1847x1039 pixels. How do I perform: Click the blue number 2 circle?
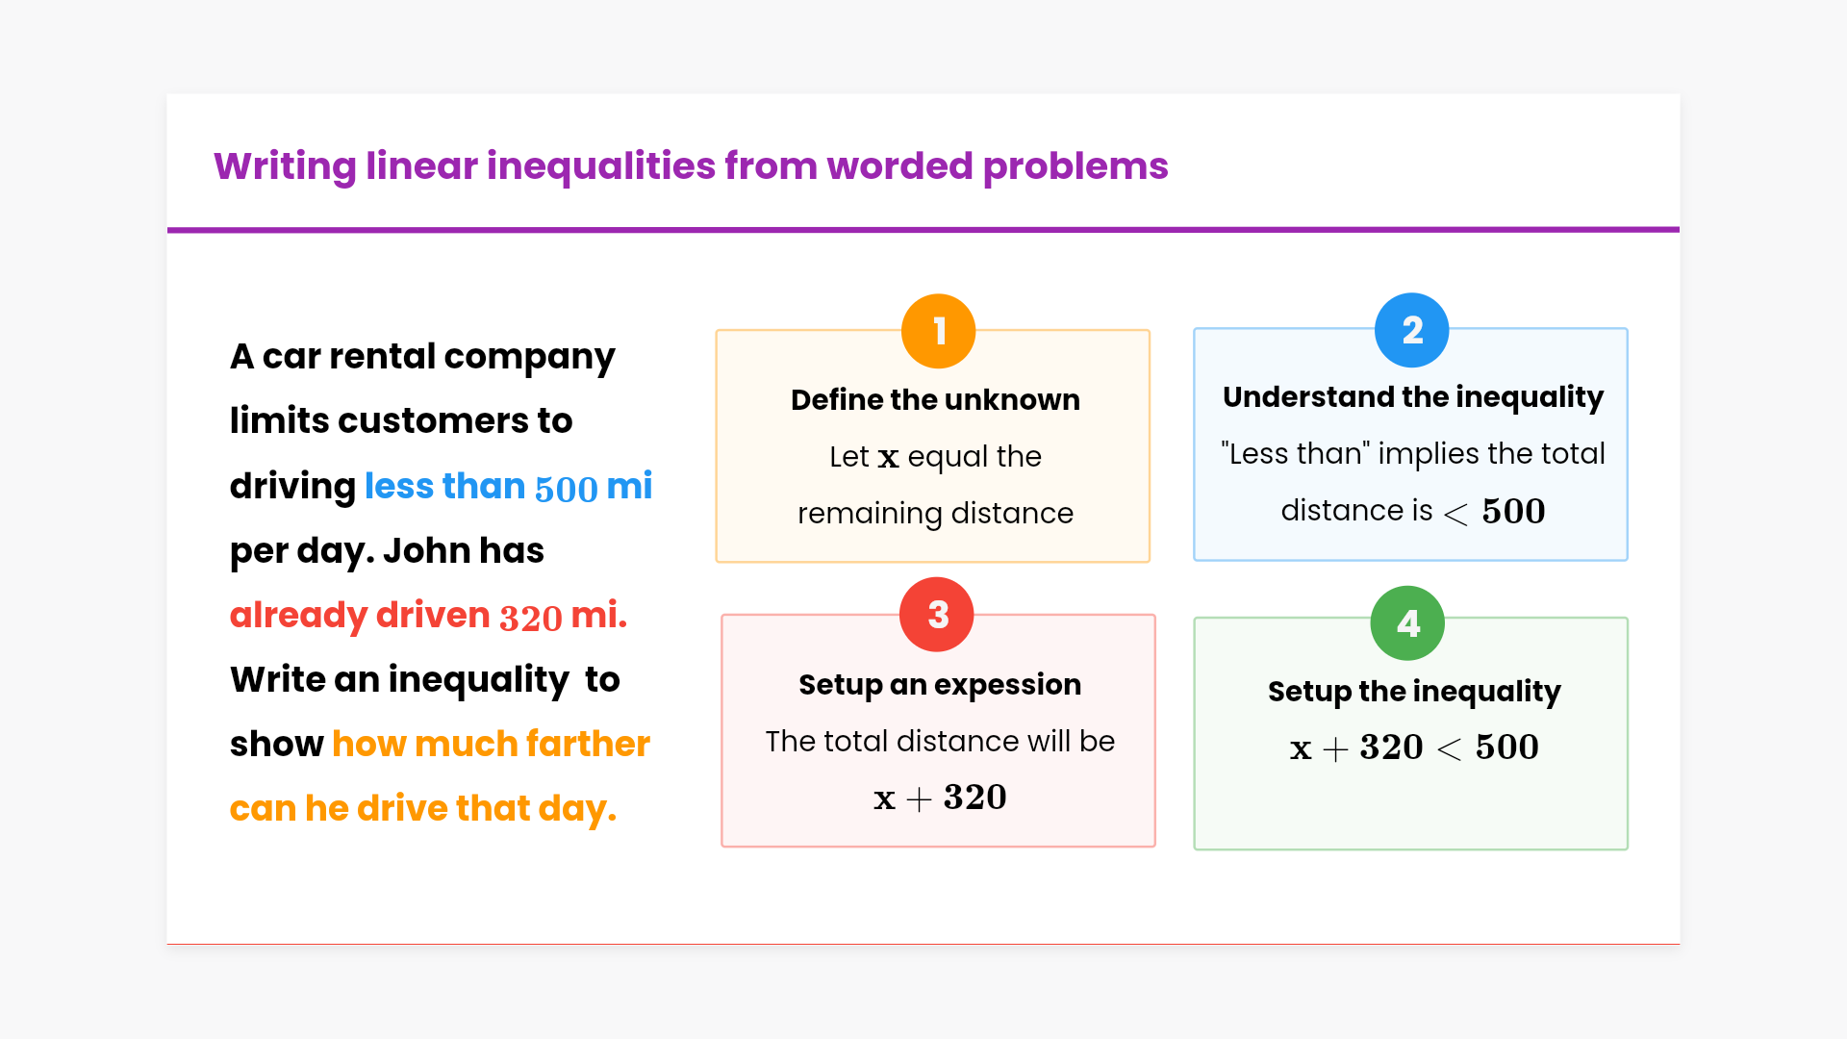coord(1411,330)
